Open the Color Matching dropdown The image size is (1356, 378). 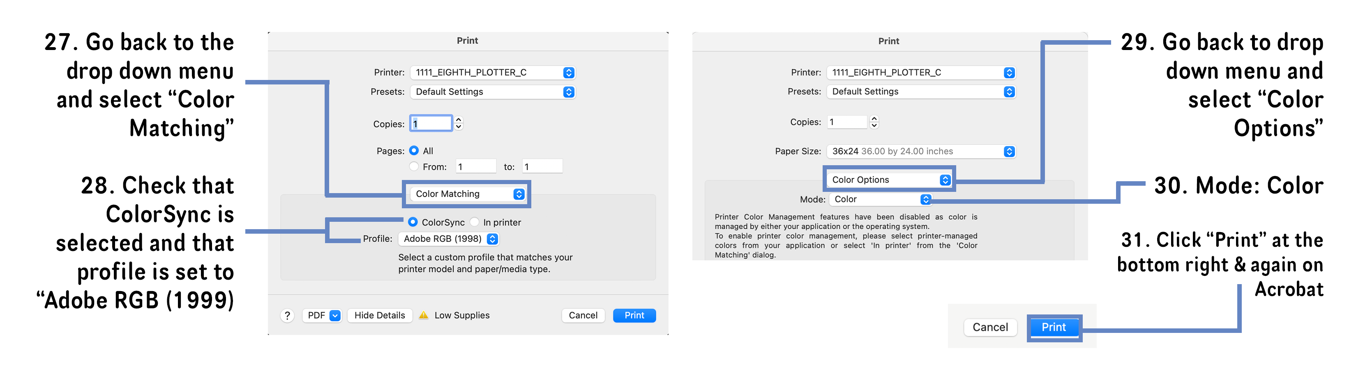click(x=466, y=194)
